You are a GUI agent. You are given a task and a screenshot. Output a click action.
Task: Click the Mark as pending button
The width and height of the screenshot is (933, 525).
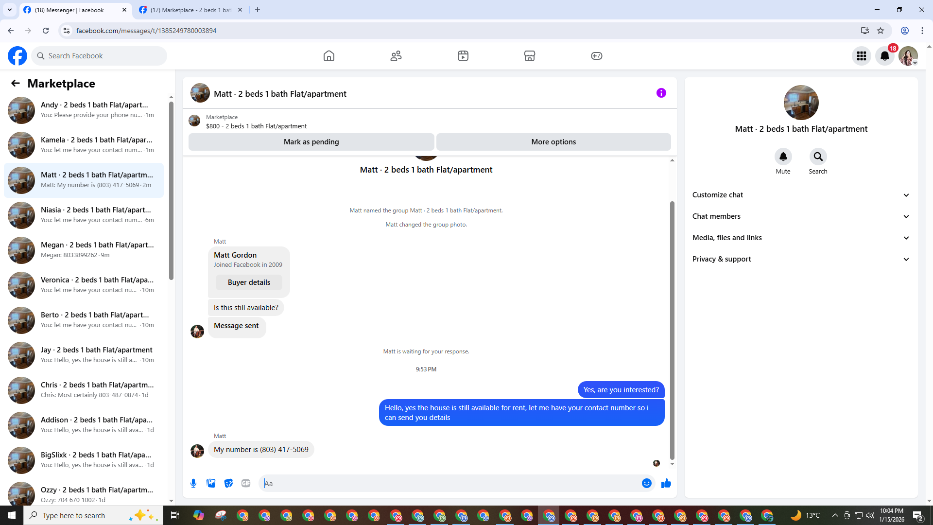(311, 142)
